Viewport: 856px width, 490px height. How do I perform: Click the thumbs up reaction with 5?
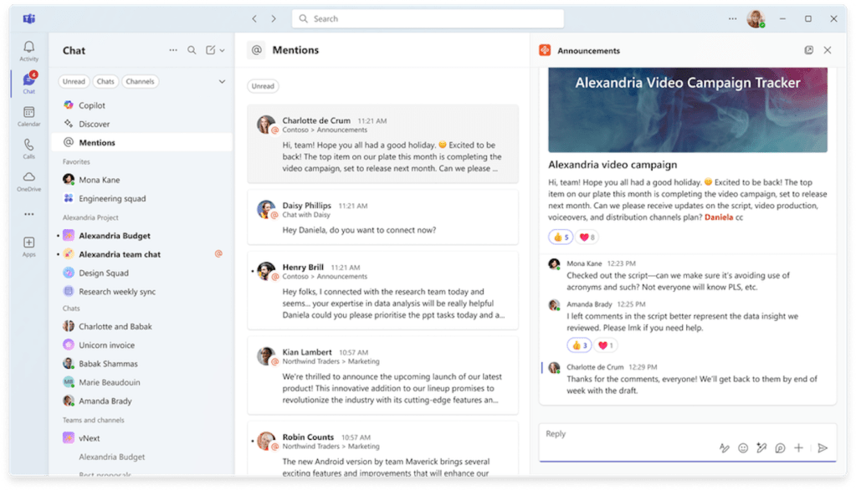click(561, 237)
